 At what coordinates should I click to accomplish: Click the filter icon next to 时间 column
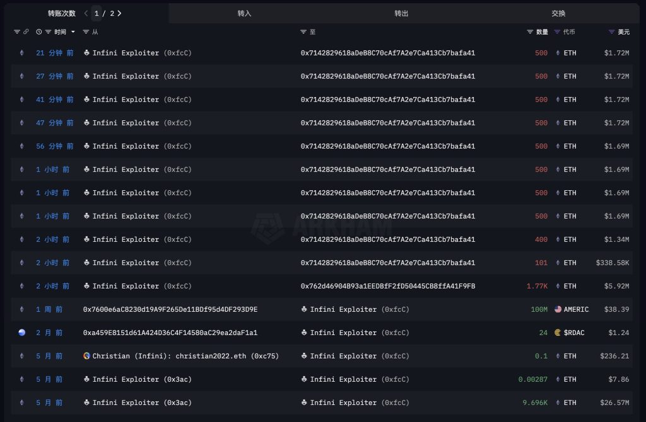pos(49,31)
